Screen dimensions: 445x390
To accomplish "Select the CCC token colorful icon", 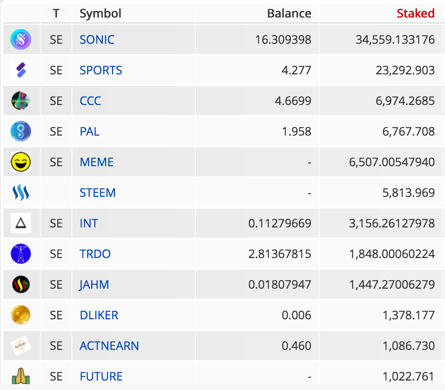I will [21, 101].
